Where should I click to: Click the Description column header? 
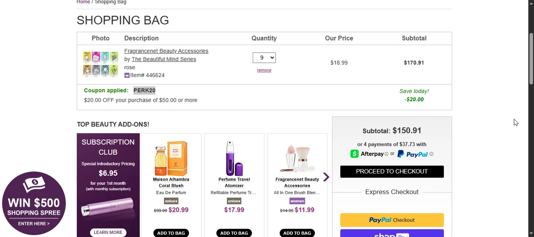[x=141, y=38]
